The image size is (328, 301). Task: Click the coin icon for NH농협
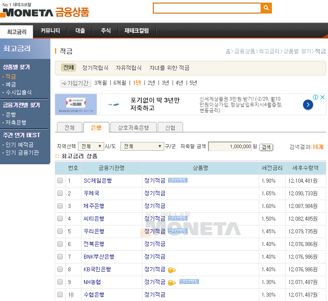pos(172,283)
